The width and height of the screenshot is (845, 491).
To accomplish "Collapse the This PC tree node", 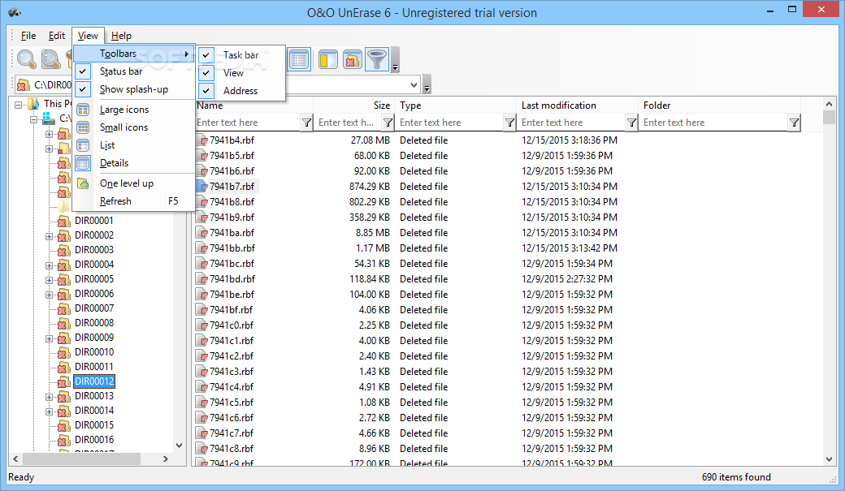I will (x=19, y=105).
